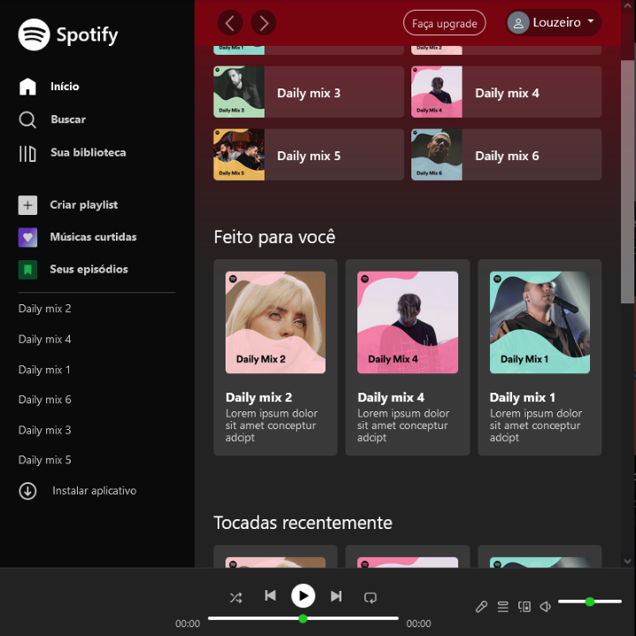The height and width of the screenshot is (636, 636).
Task: Open the connect to device icon
Action: (x=524, y=607)
